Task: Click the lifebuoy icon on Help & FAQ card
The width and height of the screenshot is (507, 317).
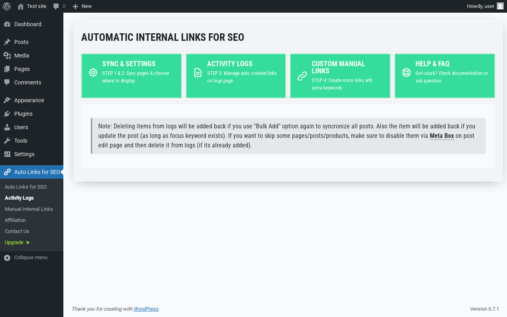Action: pos(406,73)
